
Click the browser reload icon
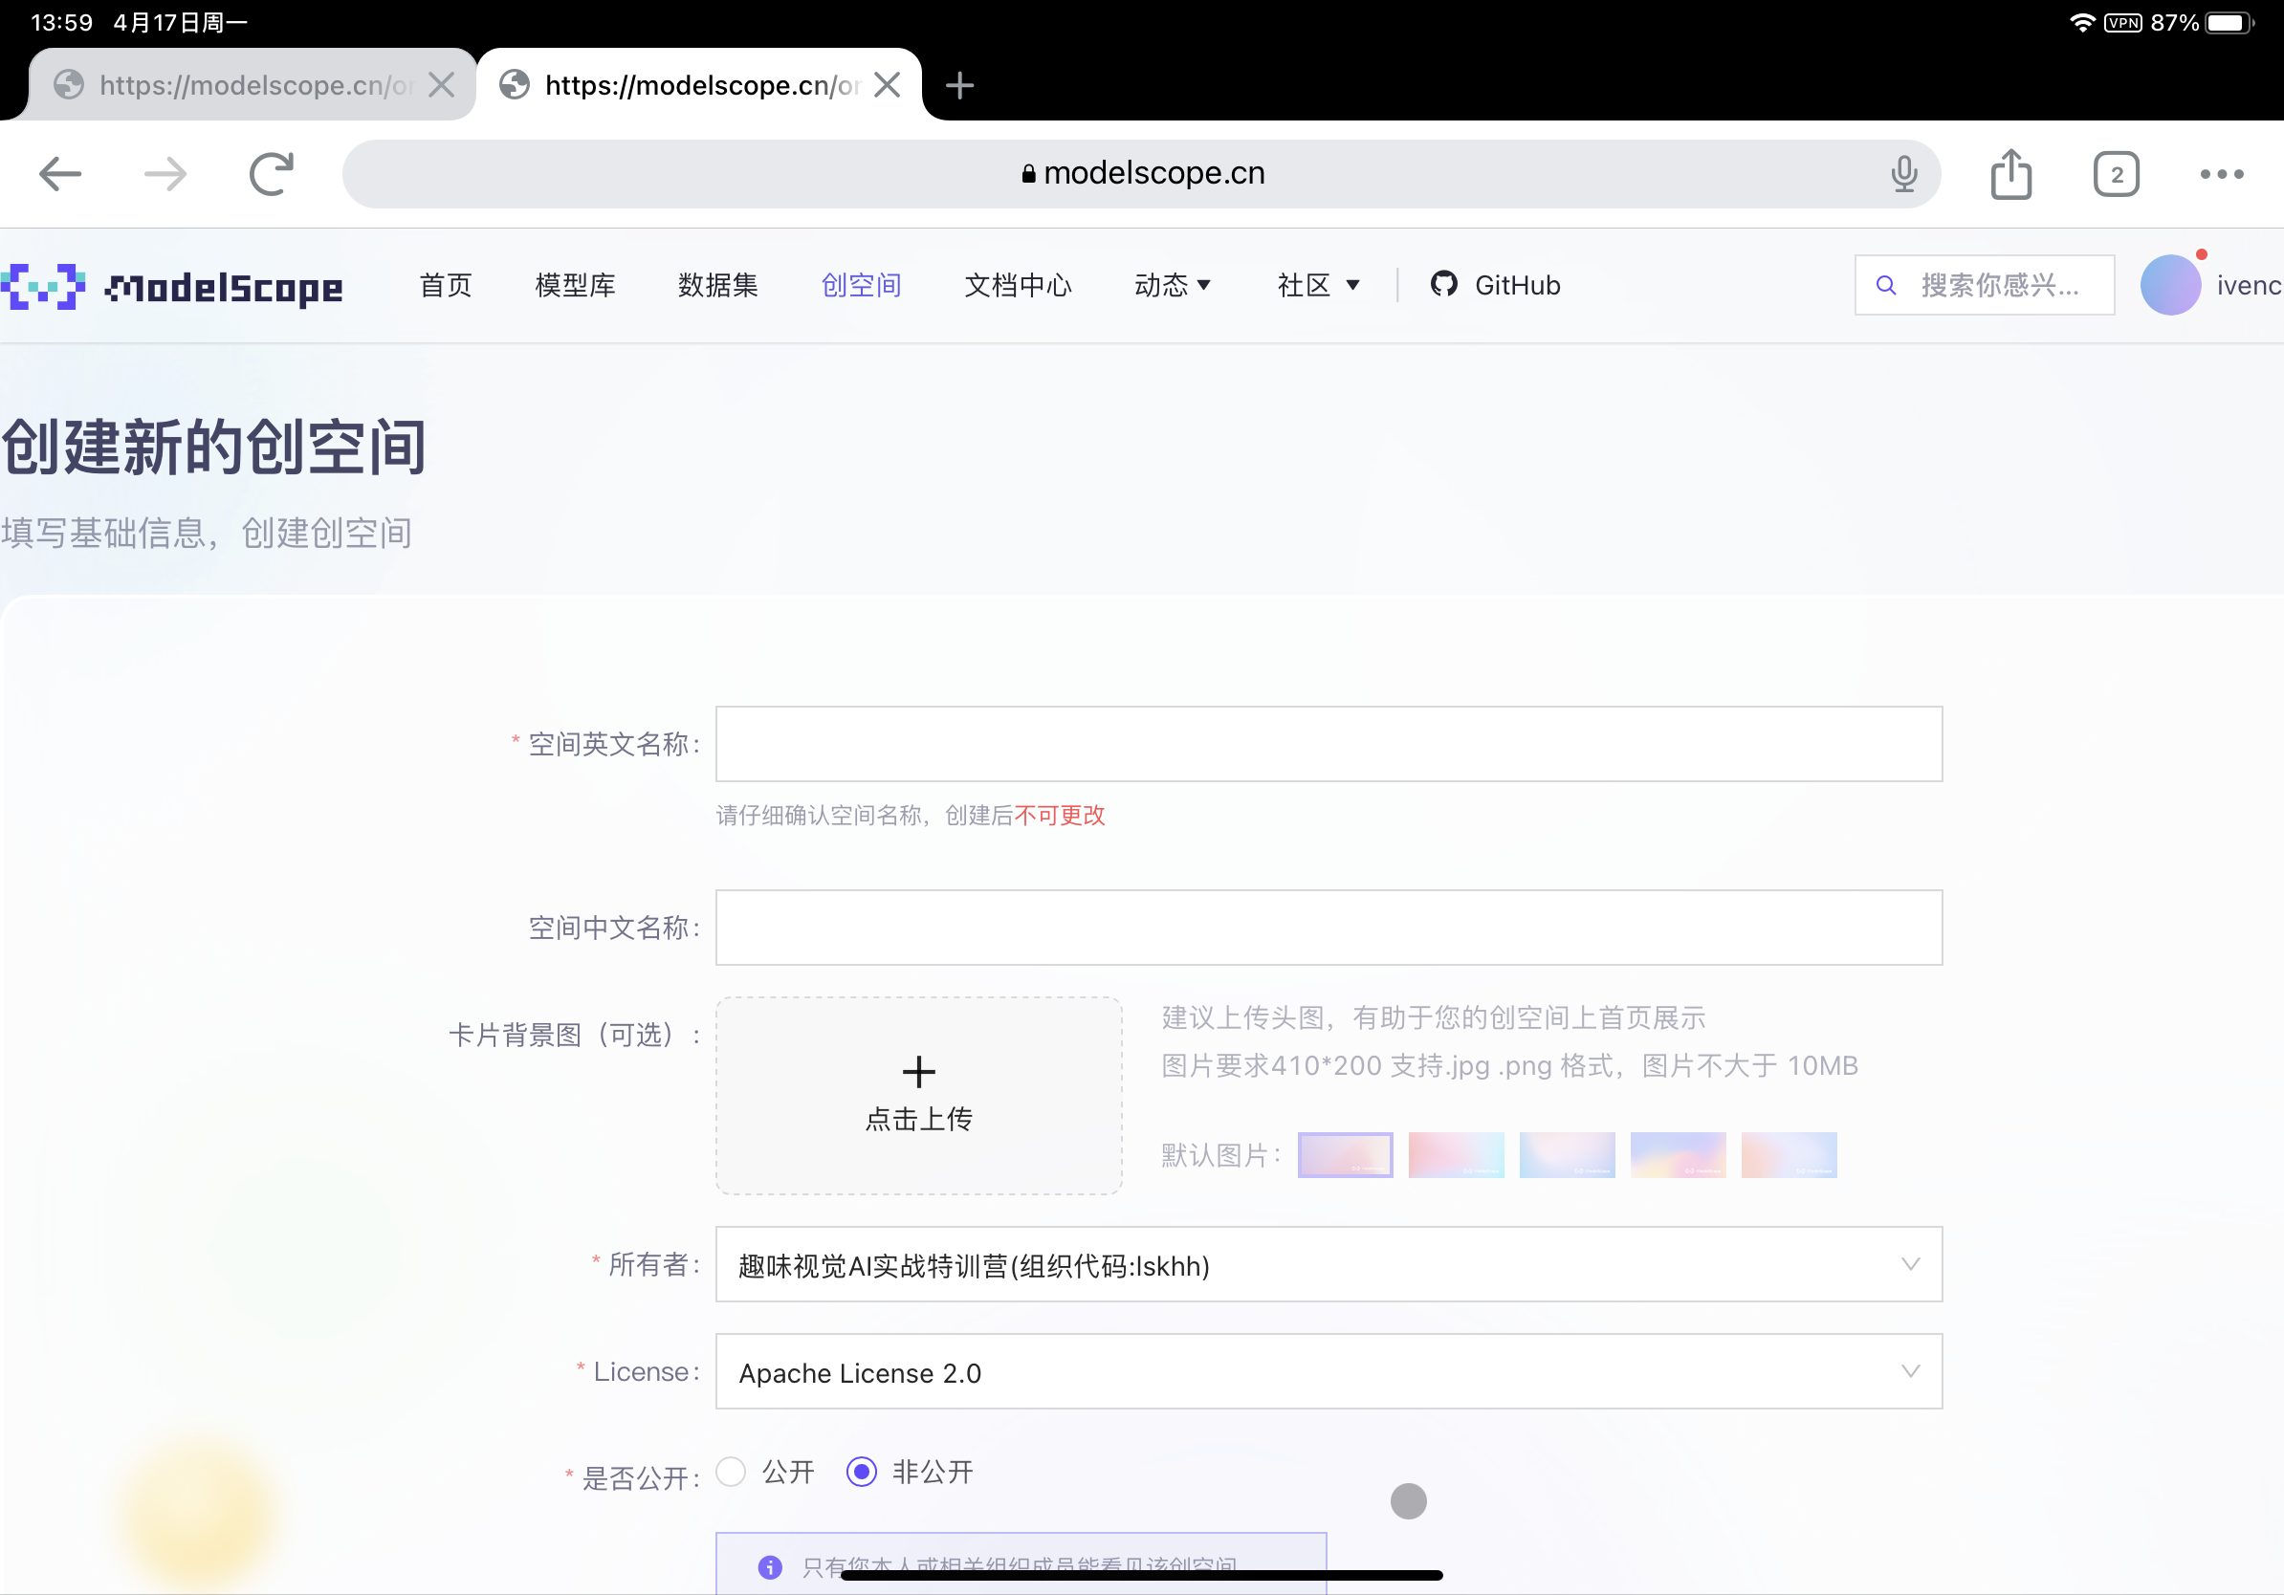click(x=272, y=173)
